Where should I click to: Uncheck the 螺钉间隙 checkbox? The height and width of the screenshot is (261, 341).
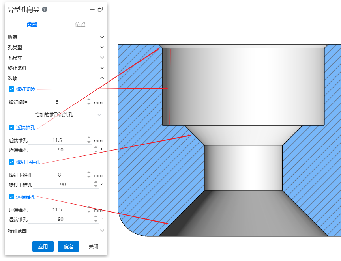[x=11, y=89]
